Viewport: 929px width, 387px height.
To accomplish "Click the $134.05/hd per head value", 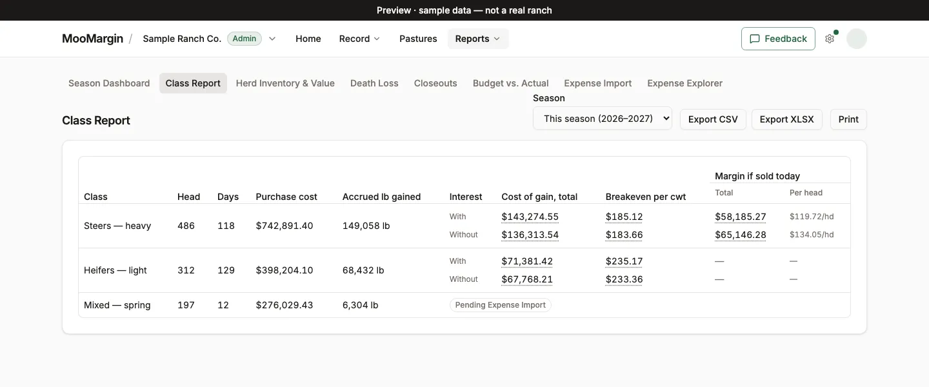I will 812,235.
